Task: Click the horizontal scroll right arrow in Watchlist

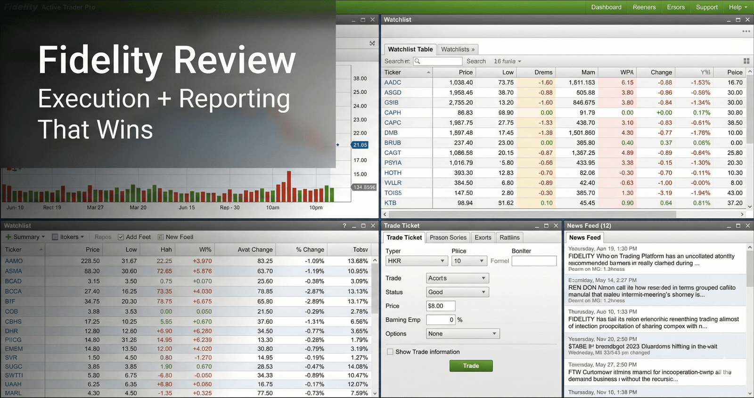Action: click(x=742, y=214)
